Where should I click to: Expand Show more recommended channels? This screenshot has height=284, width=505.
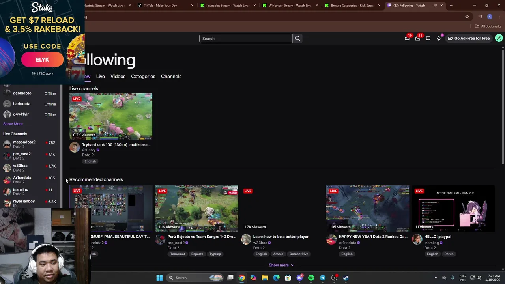[x=281, y=265]
